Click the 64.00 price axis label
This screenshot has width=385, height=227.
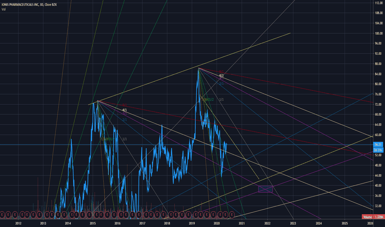click(379, 125)
